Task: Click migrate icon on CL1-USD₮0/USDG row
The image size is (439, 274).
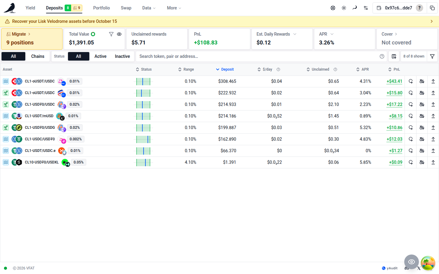Action: (422, 128)
